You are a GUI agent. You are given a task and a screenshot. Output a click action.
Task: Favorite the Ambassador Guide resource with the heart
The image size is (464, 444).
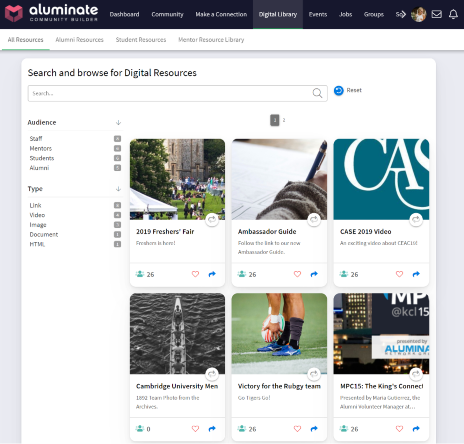297,274
